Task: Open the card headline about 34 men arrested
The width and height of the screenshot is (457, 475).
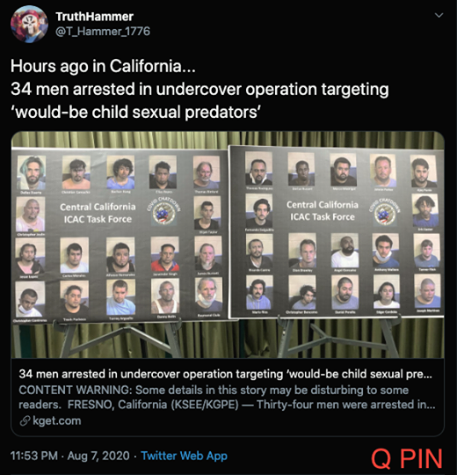Action: [226, 374]
